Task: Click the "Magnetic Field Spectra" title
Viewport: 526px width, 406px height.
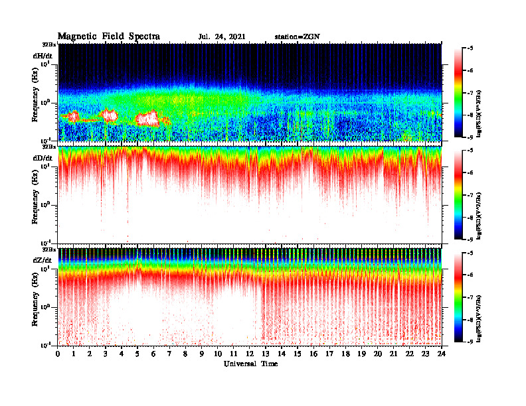Action: (109, 36)
